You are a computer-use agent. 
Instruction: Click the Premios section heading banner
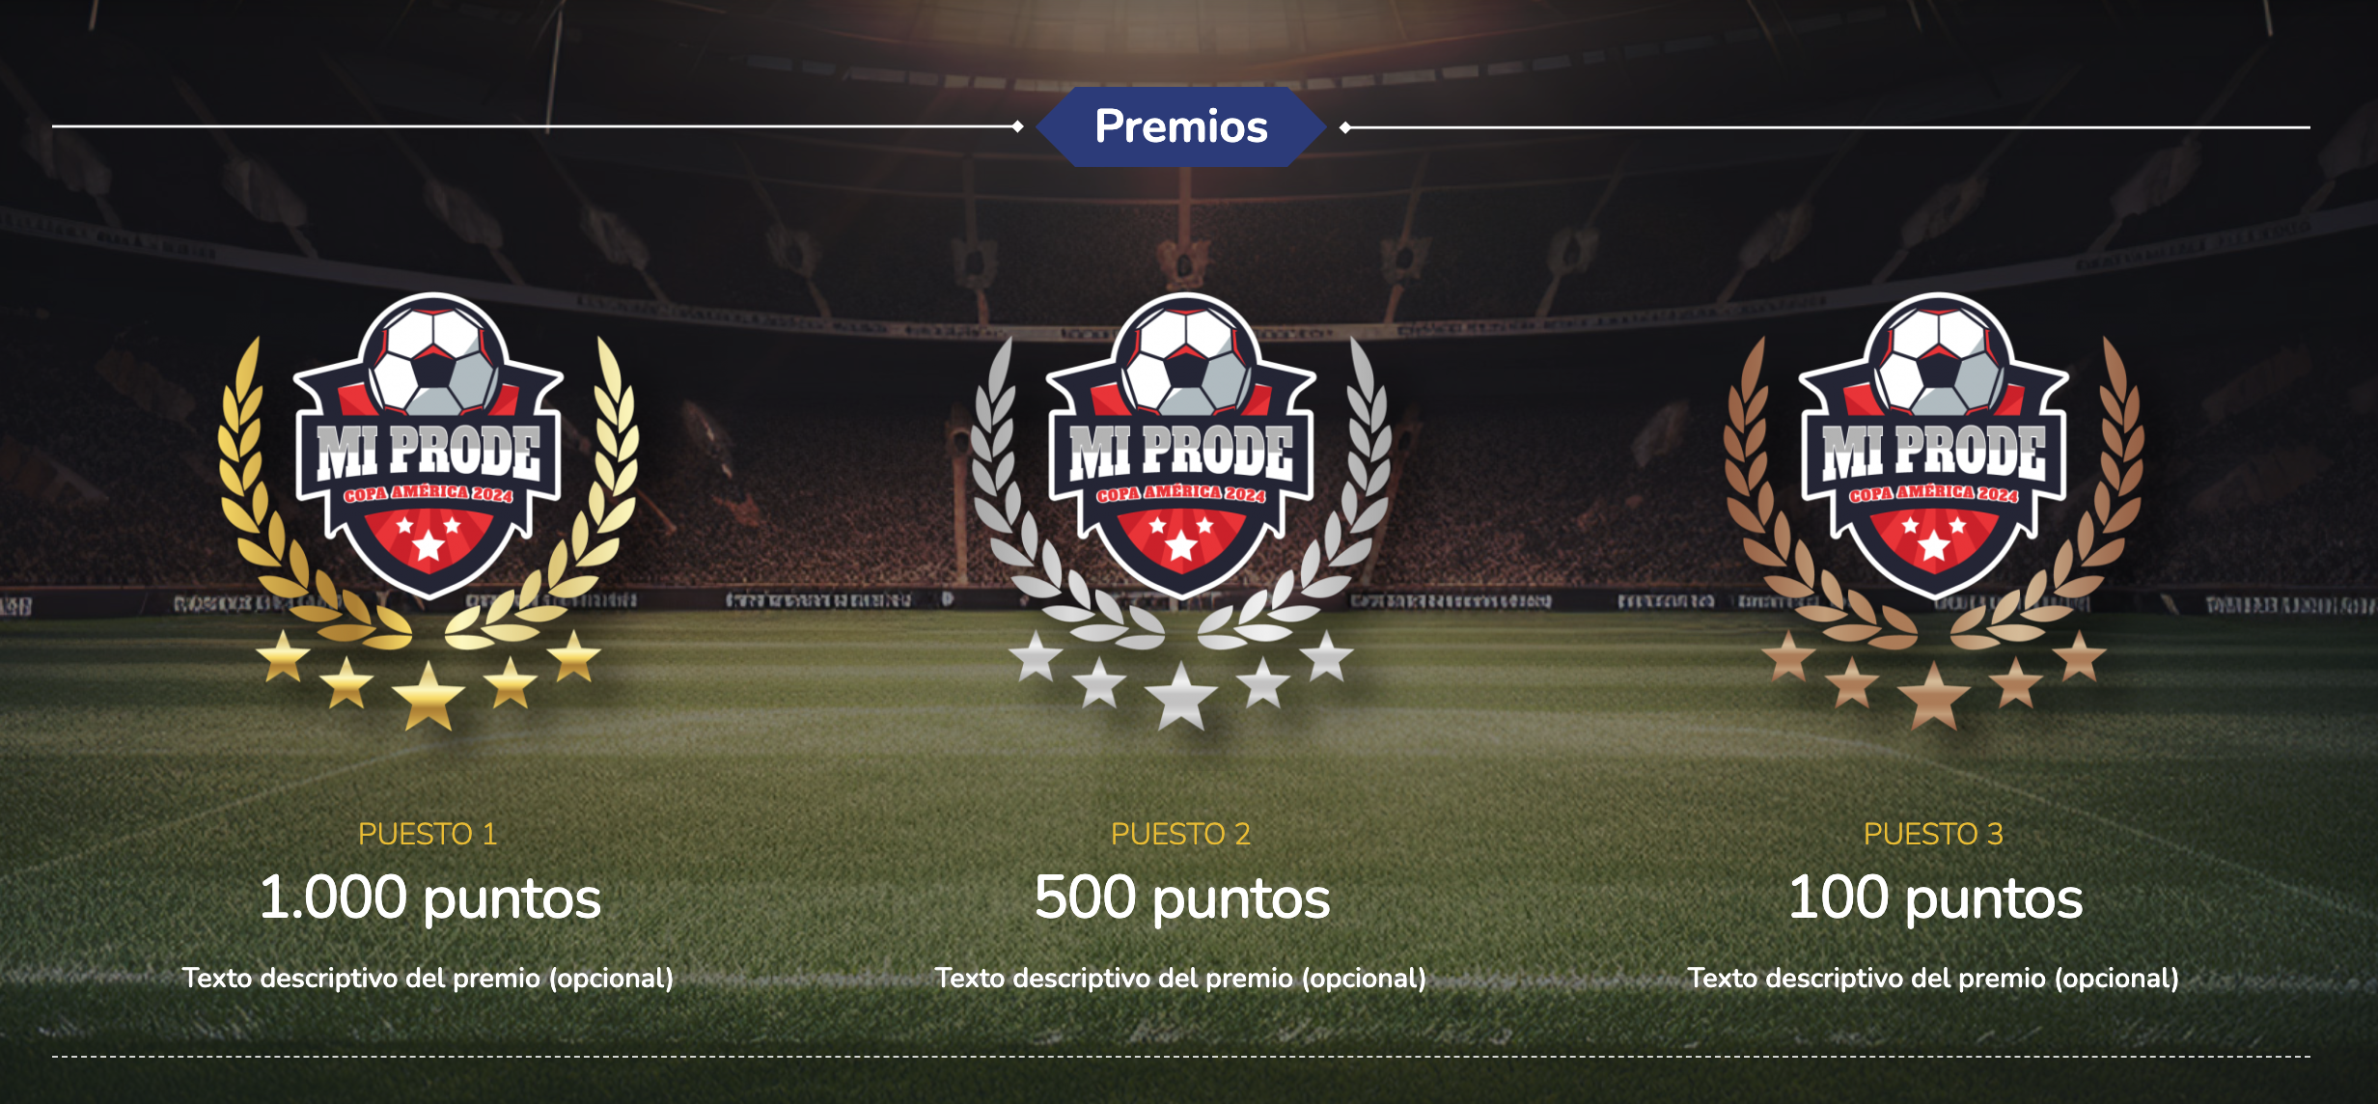[x=1181, y=126]
